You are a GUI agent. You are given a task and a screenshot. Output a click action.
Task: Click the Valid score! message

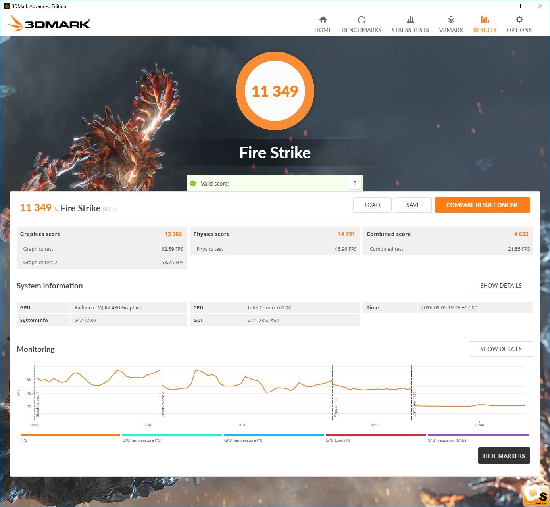215,183
